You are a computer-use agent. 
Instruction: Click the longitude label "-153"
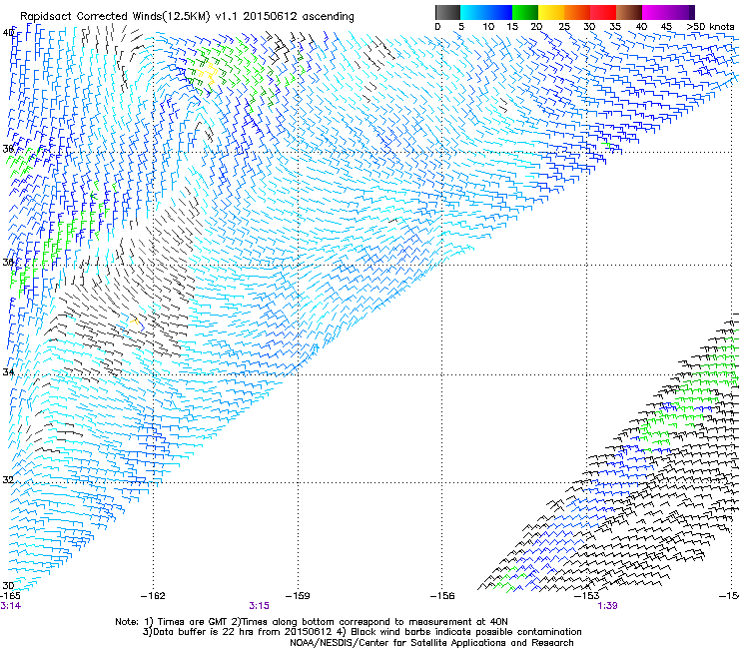coord(586,596)
